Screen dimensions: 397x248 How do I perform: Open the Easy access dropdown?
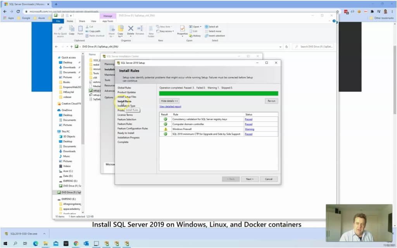pyautogui.click(x=166, y=31)
